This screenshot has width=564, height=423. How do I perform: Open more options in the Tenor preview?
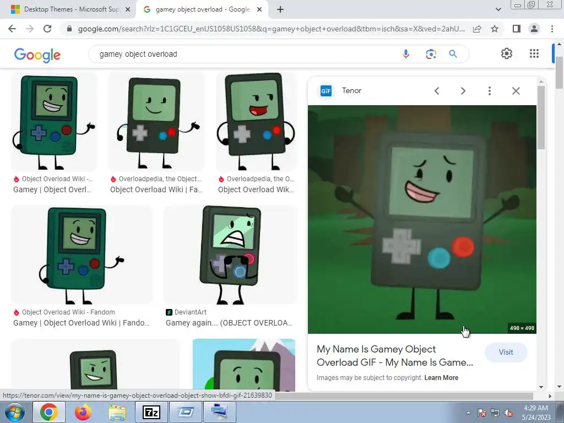click(490, 91)
